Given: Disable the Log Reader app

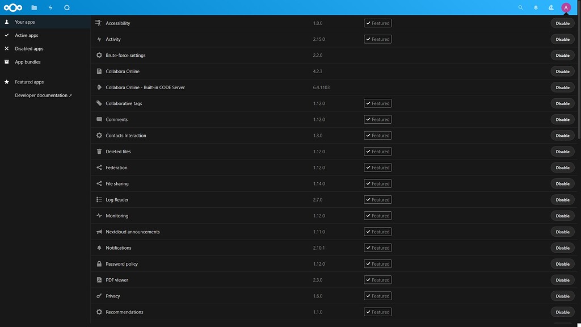Looking at the screenshot, I should click(x=562, y=200).
